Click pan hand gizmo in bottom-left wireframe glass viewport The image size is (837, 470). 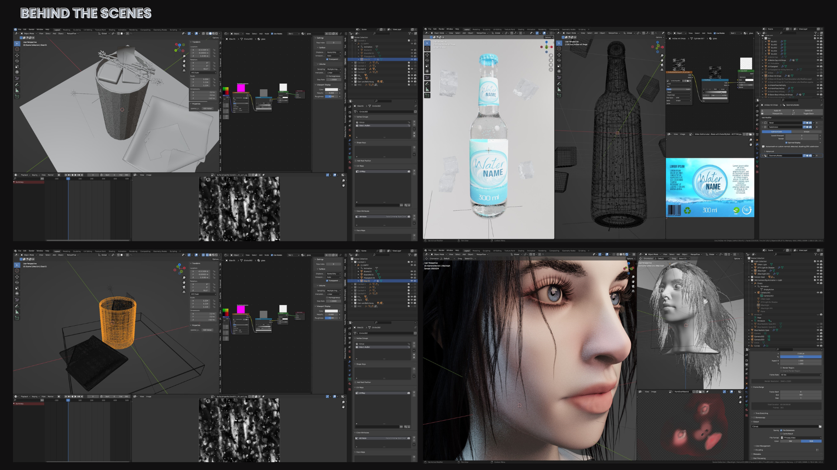[184, 282]
